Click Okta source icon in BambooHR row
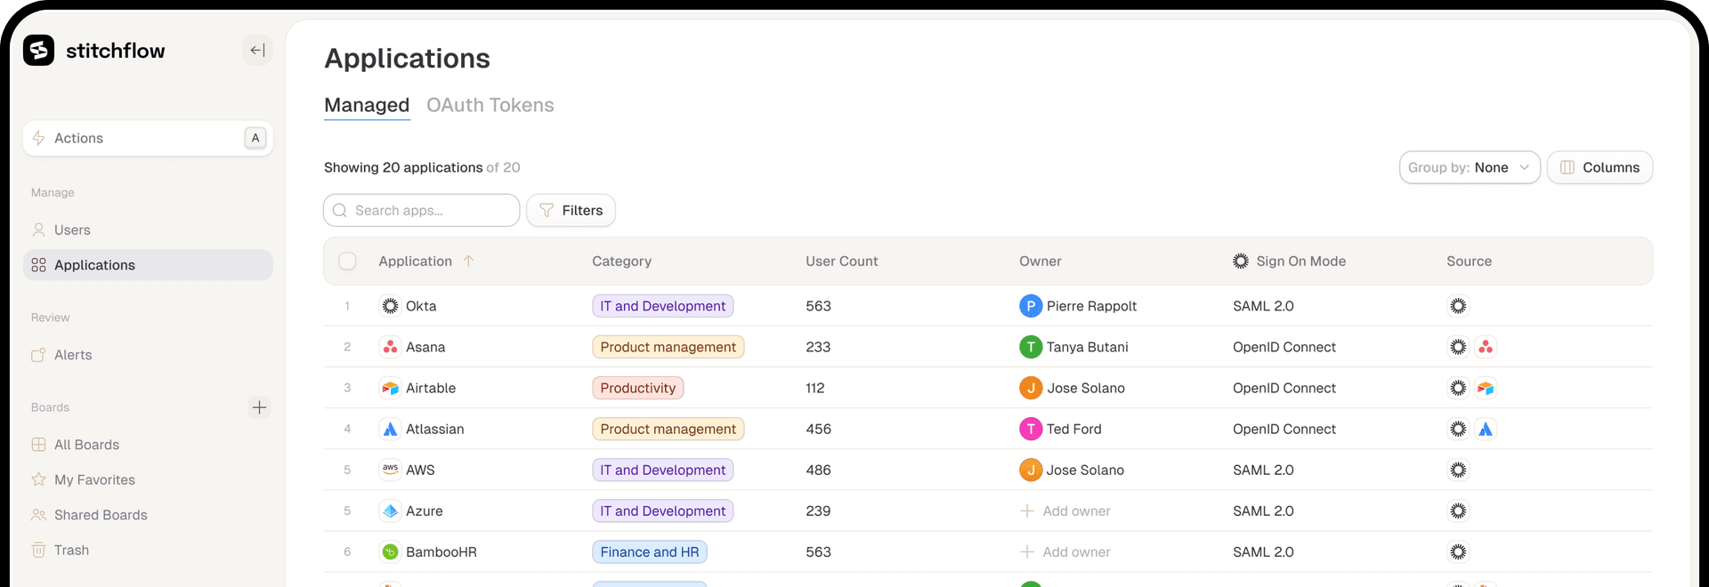The image size is (1709, 587). pyautogui.click(x=1458, y=551)
